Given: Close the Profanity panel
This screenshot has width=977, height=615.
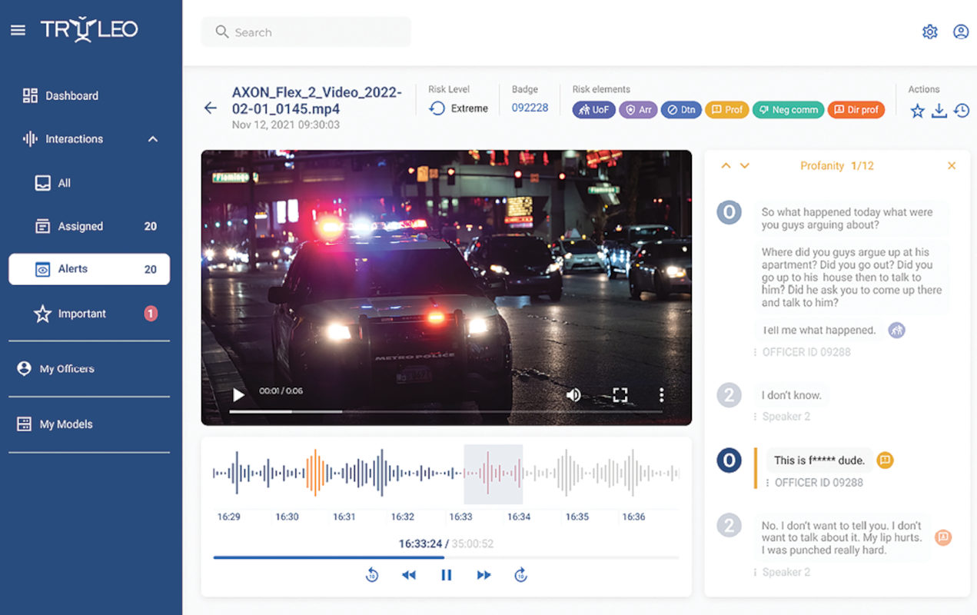Looking at the screenshot, I should point(952,165).
